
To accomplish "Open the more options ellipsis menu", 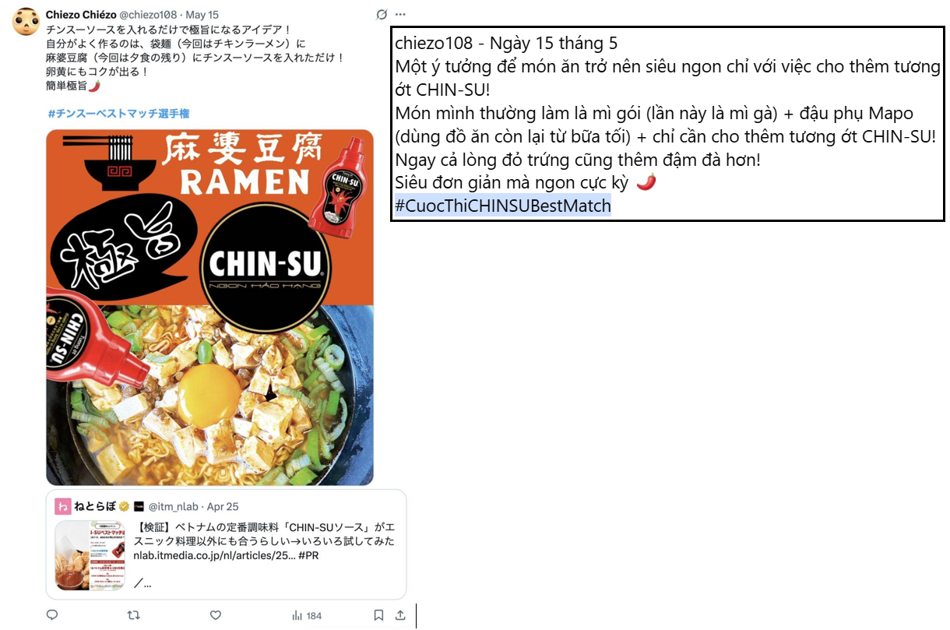I will click(400, 14).
